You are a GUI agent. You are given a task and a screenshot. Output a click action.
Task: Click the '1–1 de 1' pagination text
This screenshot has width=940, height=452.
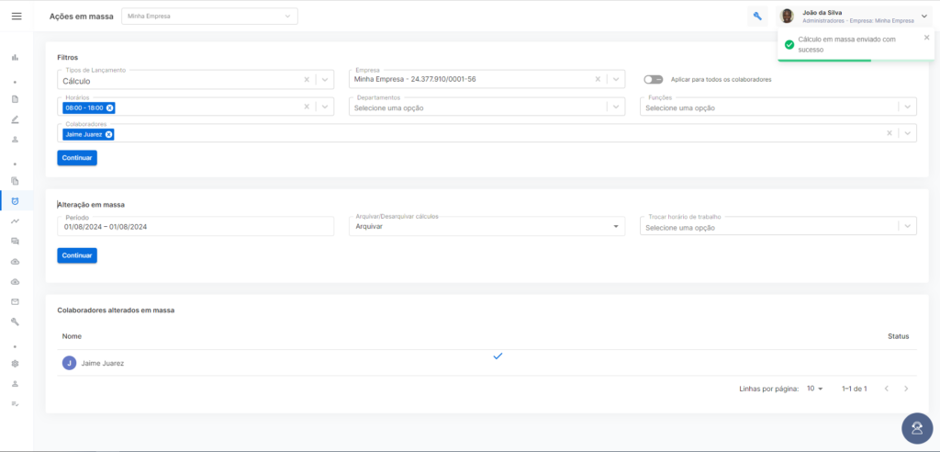(855, 389)
